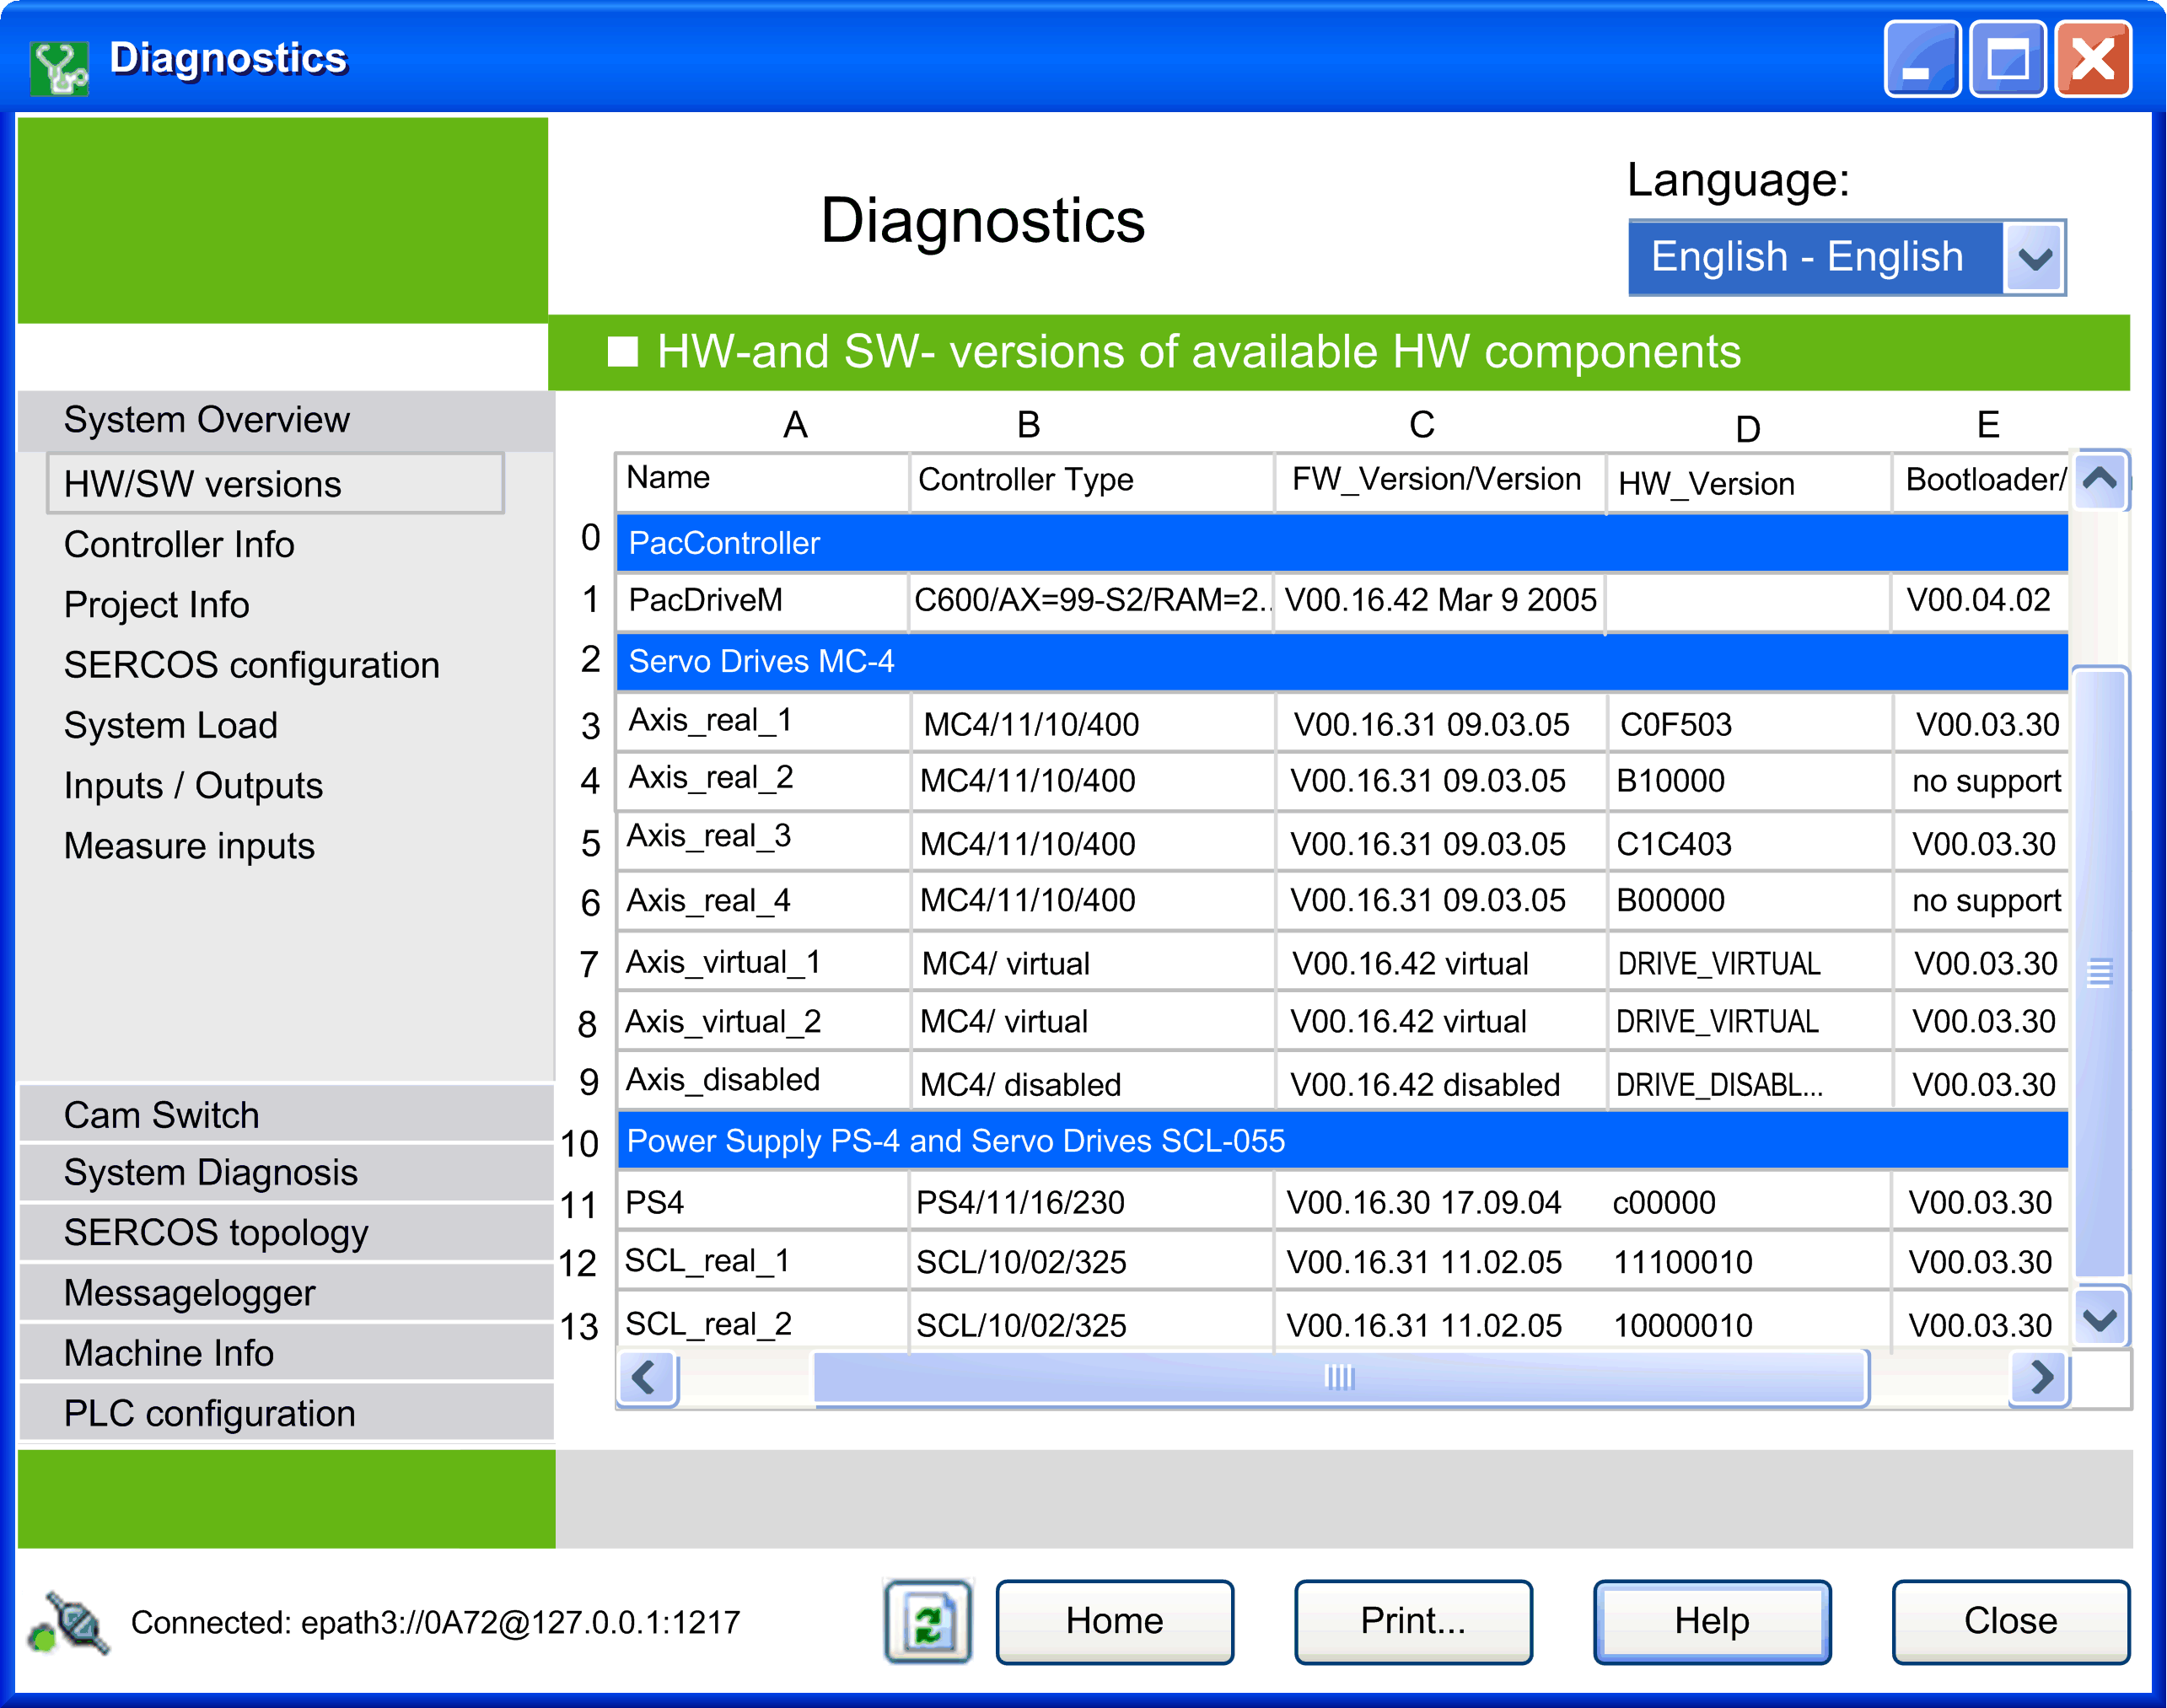Screen dimensions: 2167x1708
Task: Click the Help button
Action: pyautogui.click(x=1712, y=1621)
